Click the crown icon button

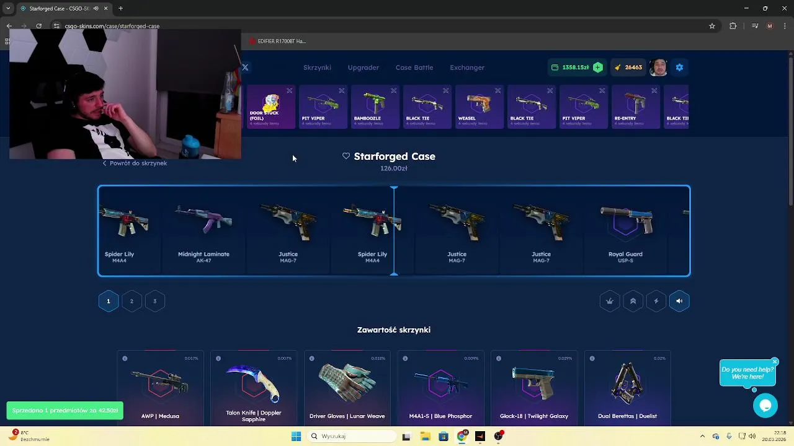click(610, 301)
